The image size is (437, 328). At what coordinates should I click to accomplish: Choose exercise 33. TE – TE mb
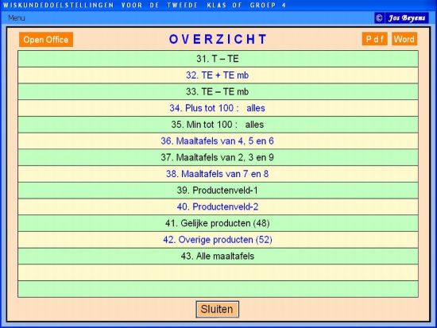coord(218,91)
